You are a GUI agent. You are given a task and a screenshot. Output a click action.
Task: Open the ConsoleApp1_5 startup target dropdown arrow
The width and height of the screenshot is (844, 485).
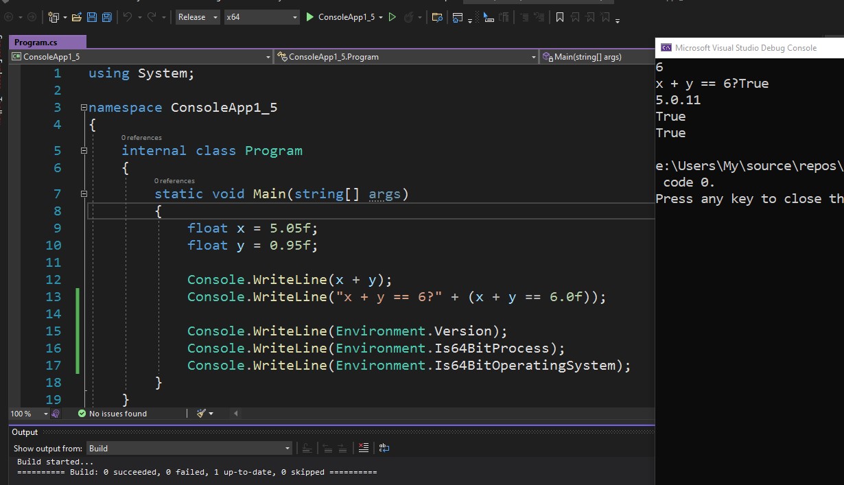click(x=381, y=17)
